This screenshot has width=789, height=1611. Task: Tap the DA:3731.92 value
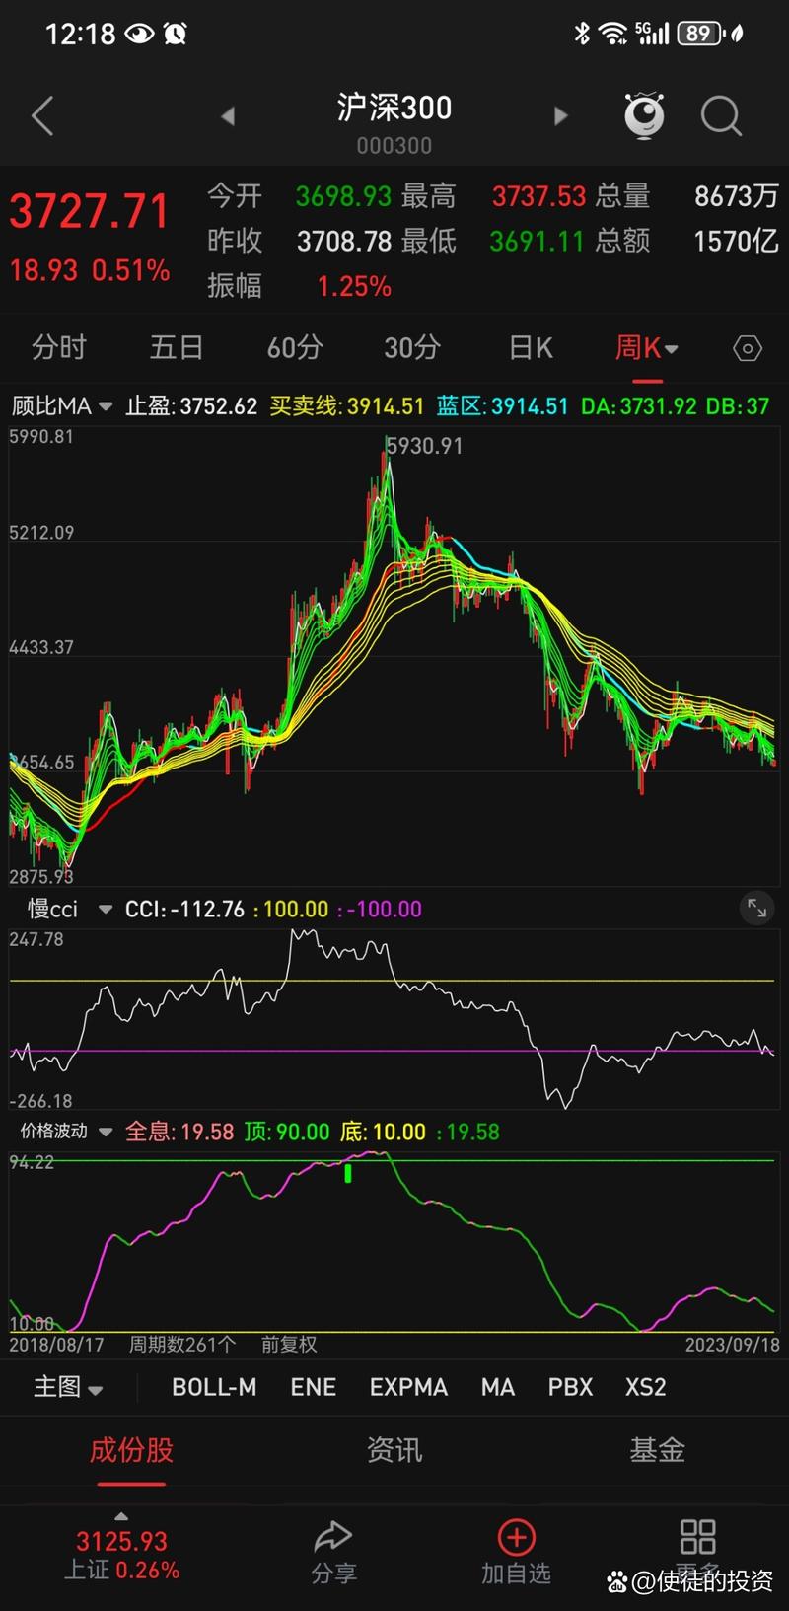639,406
